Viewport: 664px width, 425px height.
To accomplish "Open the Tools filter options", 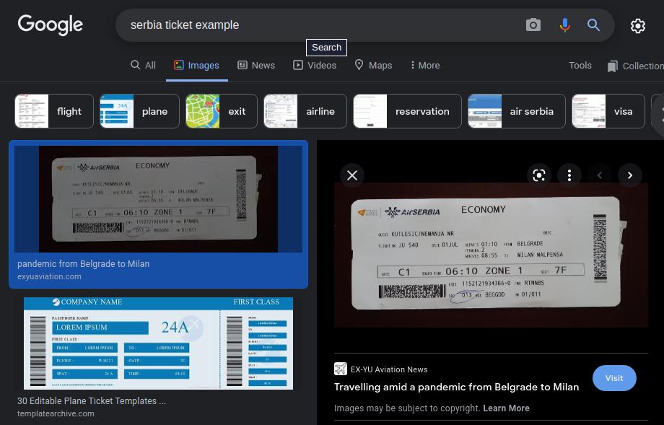I will pyautogui.click(x=580, y=65).
